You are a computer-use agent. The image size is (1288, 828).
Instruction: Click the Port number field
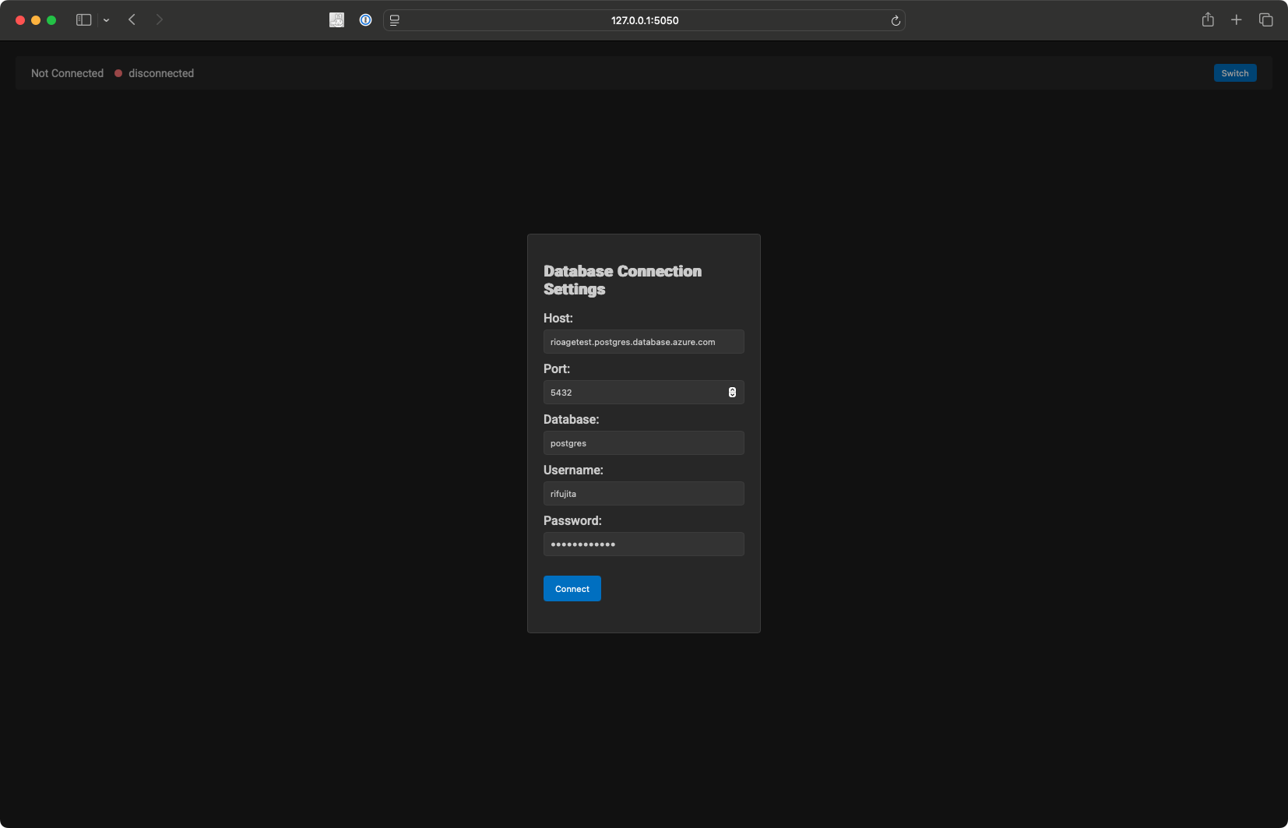click(x=643, y=393)
